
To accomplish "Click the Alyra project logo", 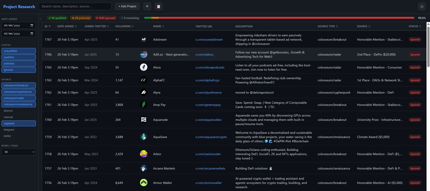I will [x=144, y=92].
